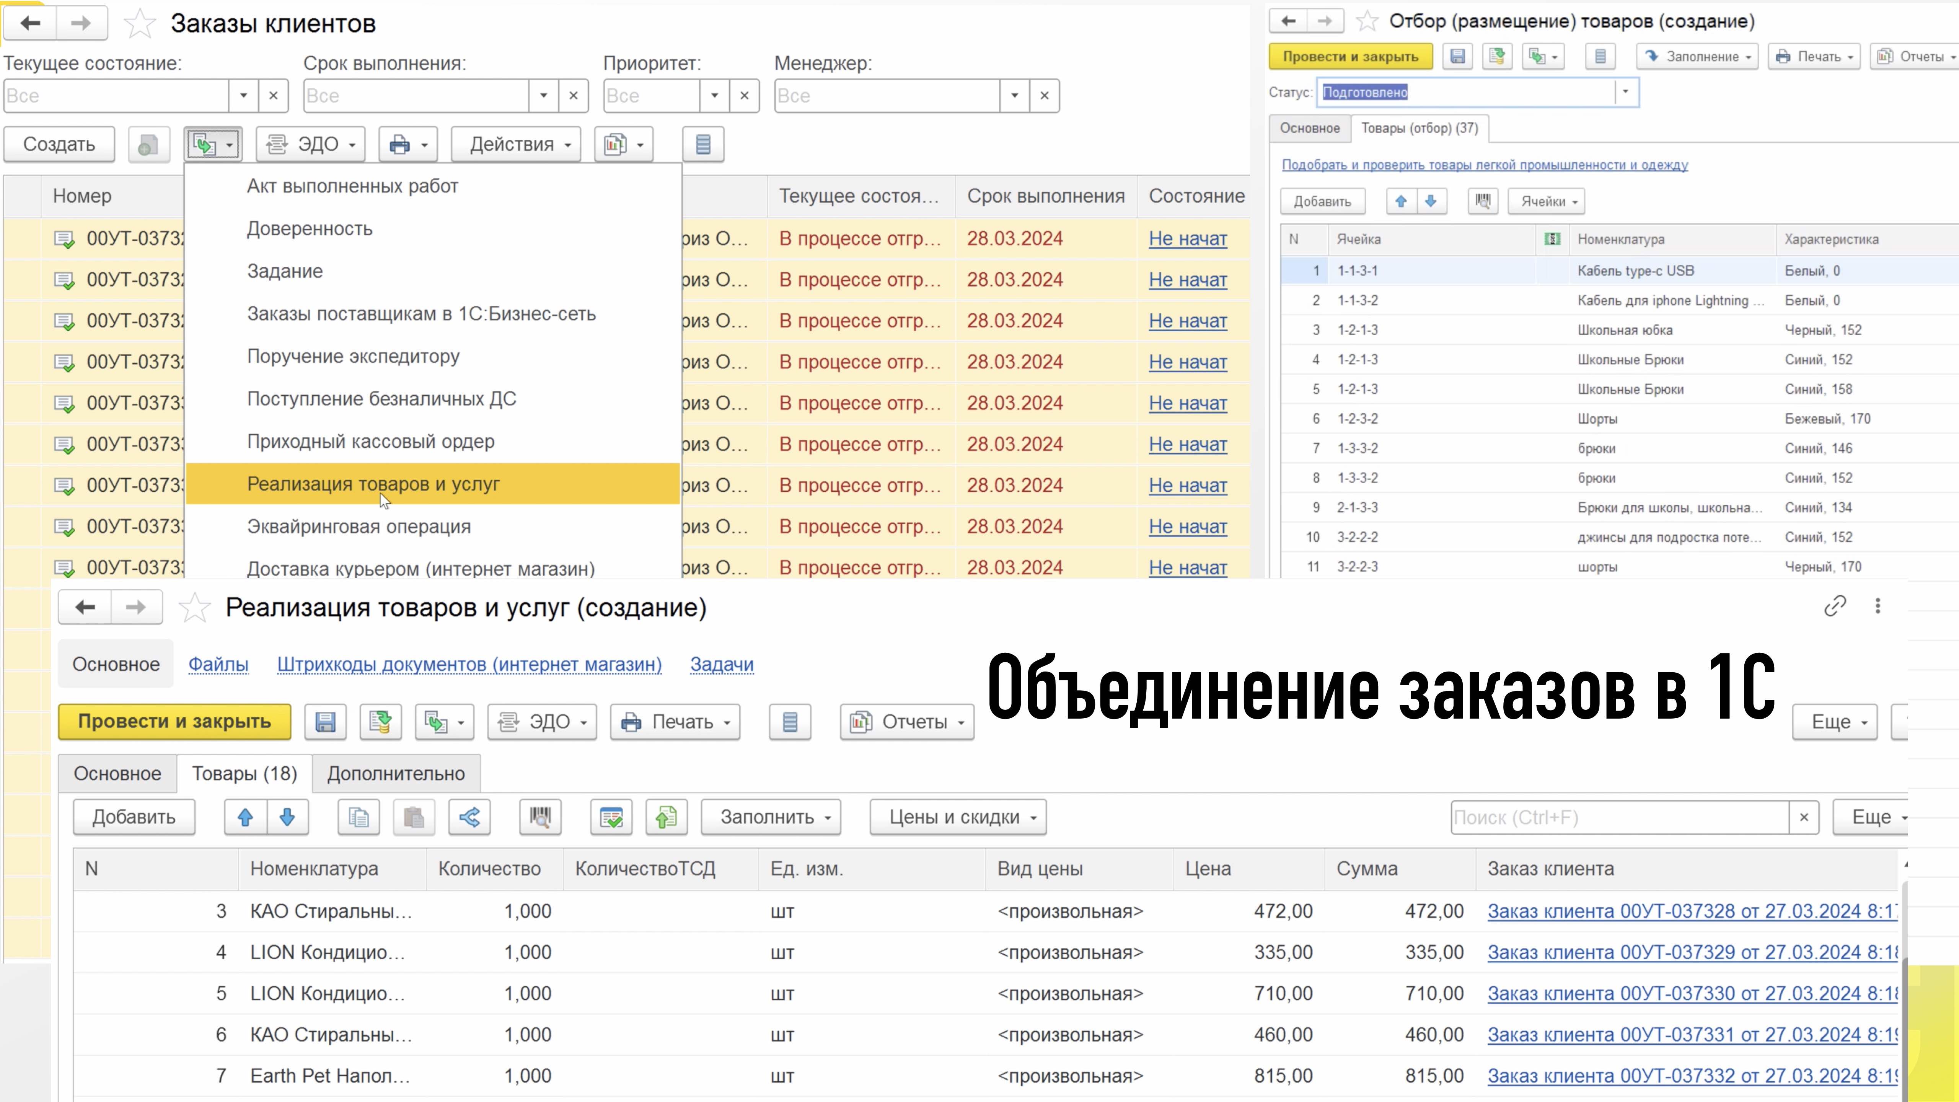Click copy rows icon in Реализация goods toolbar
The image size is (1959, 1102).
pos(358,817)
